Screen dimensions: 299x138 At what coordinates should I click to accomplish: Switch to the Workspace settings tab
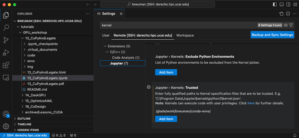pyautogui.click(x=185, y=35)
